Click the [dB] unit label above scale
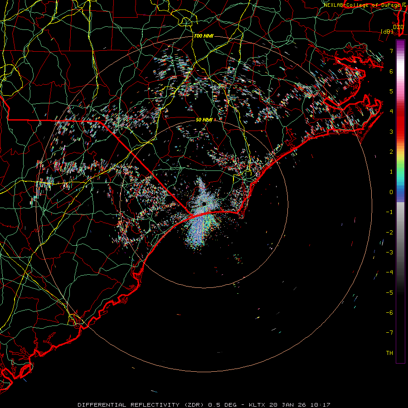The image size is (408, 408). point(387,31)
